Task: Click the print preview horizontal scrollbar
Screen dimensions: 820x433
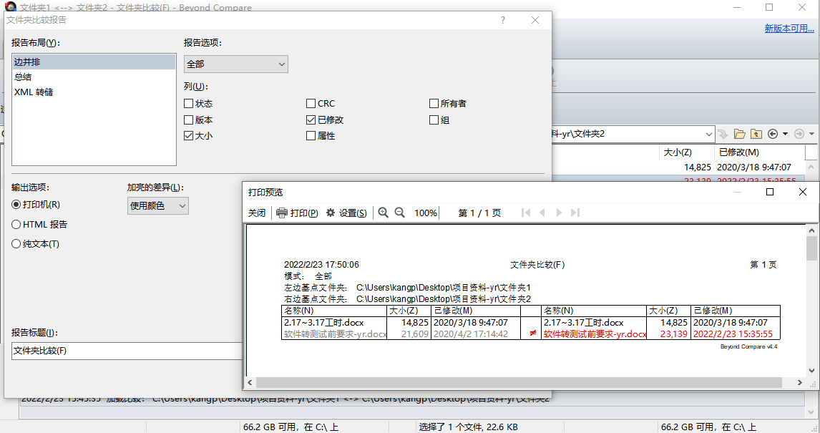Action: point(519,382)
